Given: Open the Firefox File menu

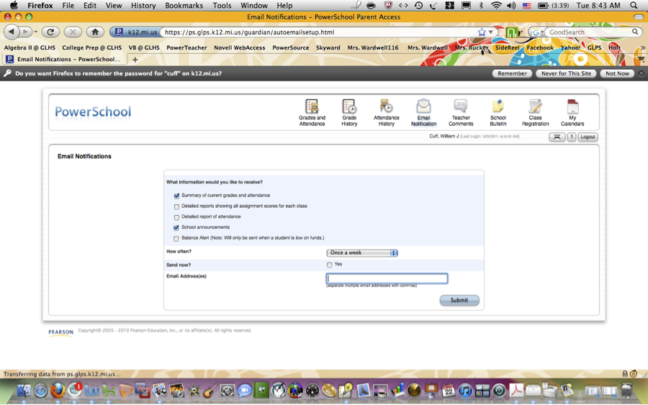Looking at the screenshot, I should (68, 5).
